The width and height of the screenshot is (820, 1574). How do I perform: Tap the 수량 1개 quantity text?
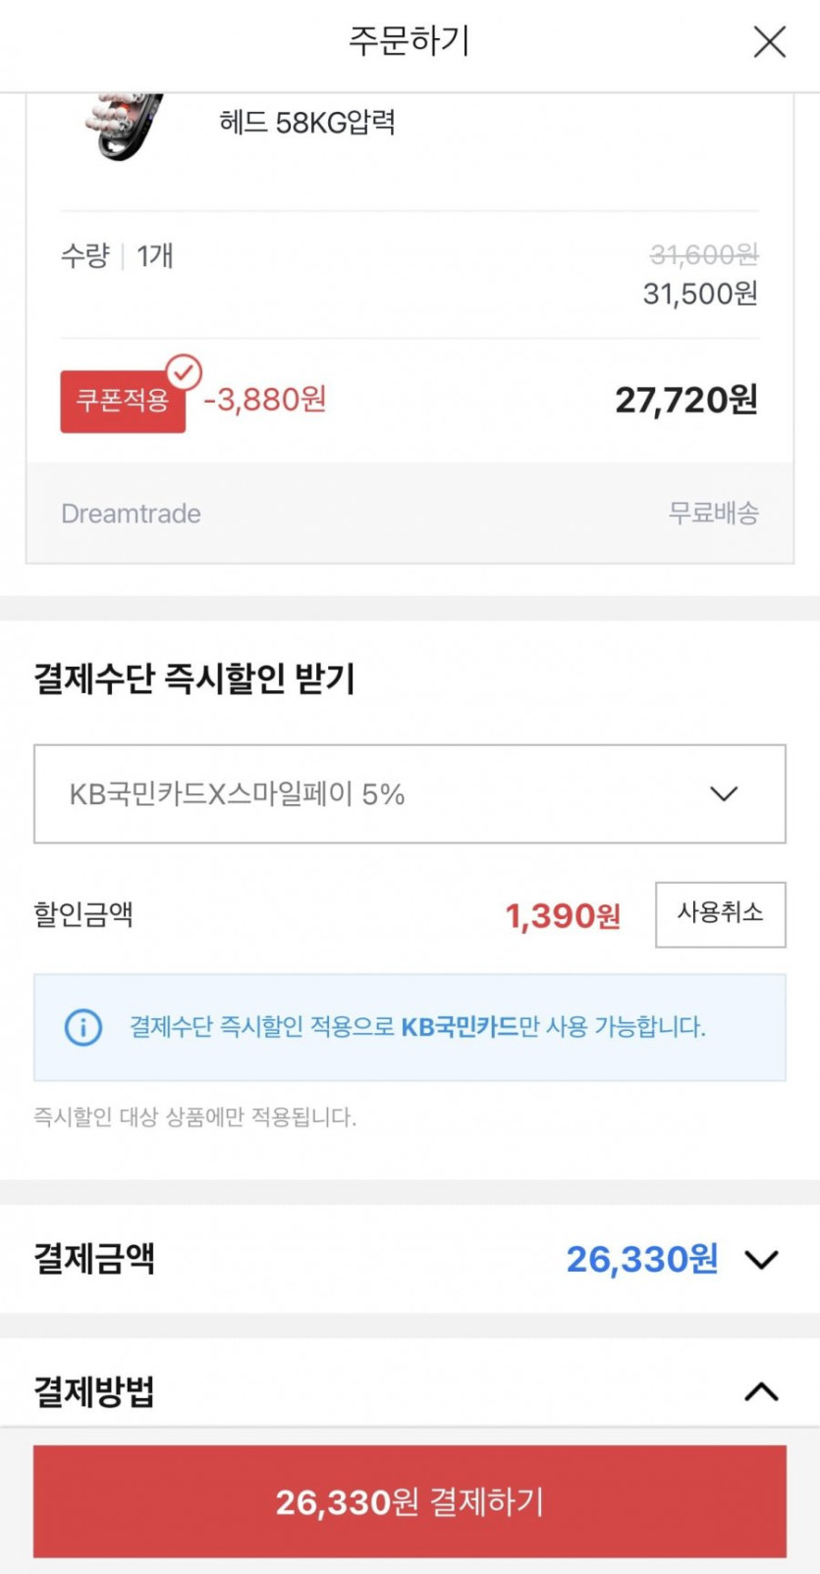(117, 256)
